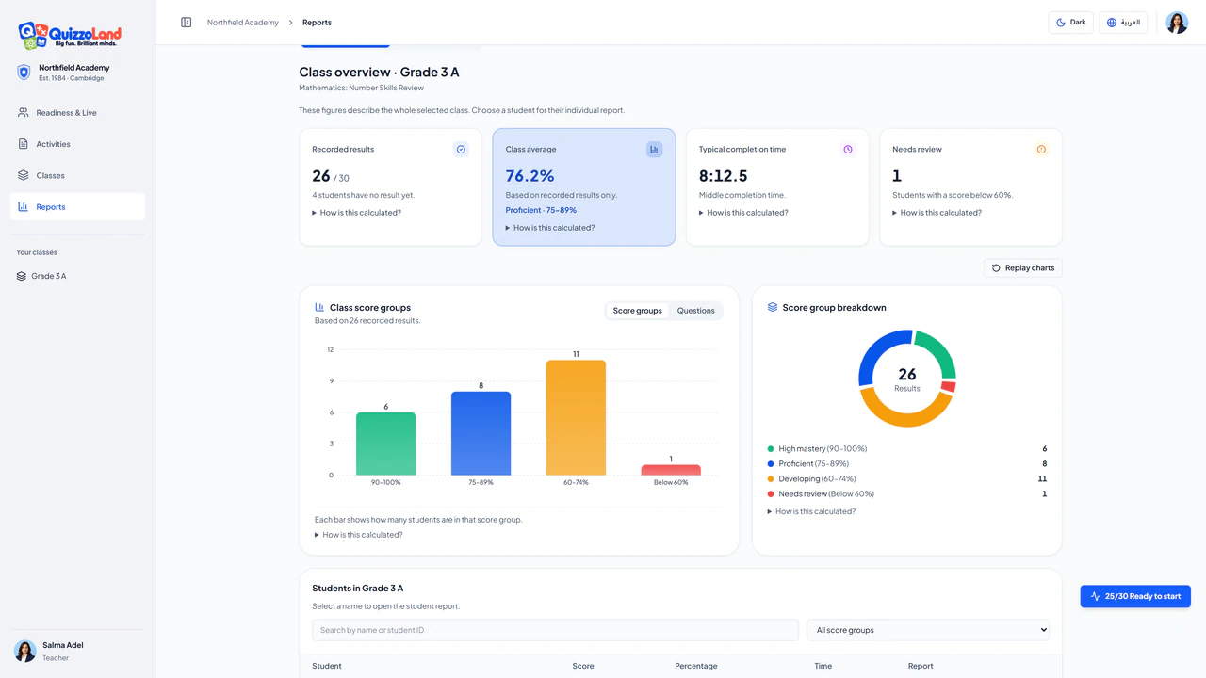This screenshot has height=678, width=1206.
Task: Click the Northfield Academy shield icon
Action: 24,72
